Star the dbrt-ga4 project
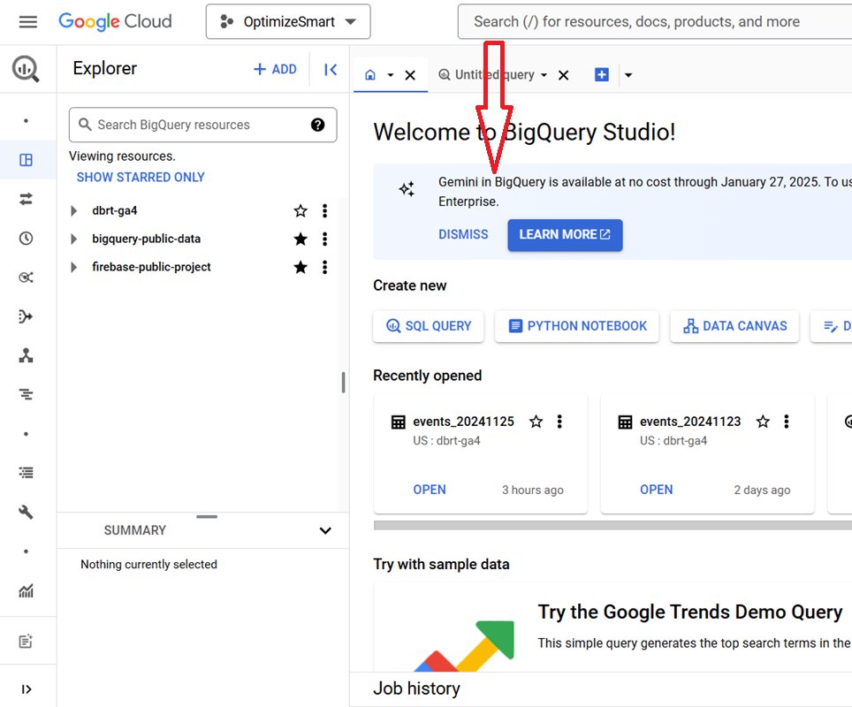852x707 pixels. coord(300,210)
